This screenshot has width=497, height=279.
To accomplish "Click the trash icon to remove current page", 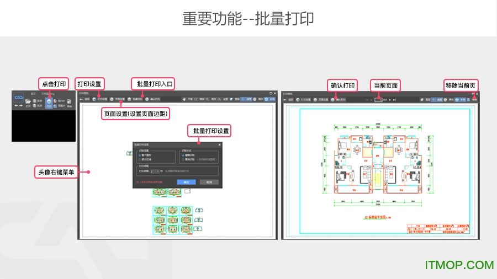I will point(469,100).
